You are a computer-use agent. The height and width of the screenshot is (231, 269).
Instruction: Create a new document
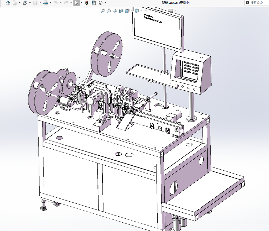[15, 3]
